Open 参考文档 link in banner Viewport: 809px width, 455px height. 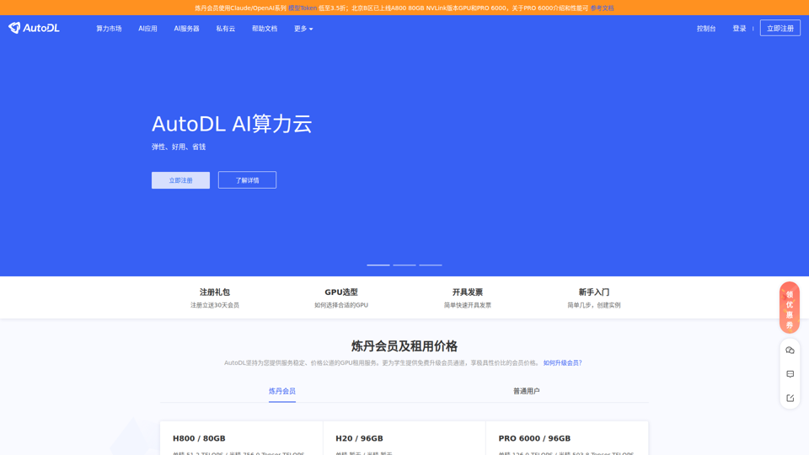click(602, 8)
